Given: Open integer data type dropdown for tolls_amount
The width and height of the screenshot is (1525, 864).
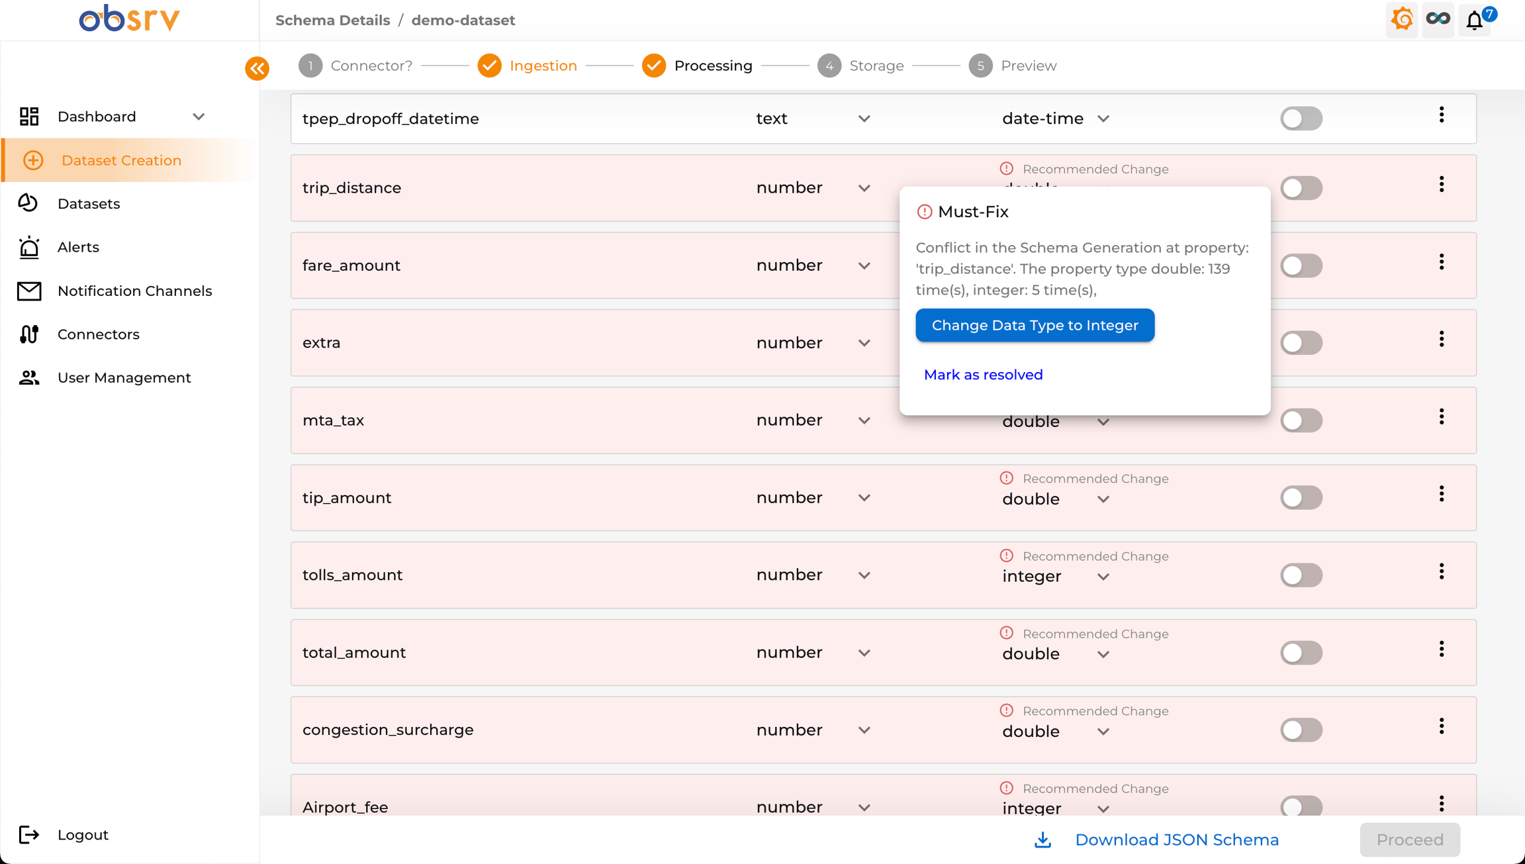Looking at the screenshot, I should tap(1056, 577).
